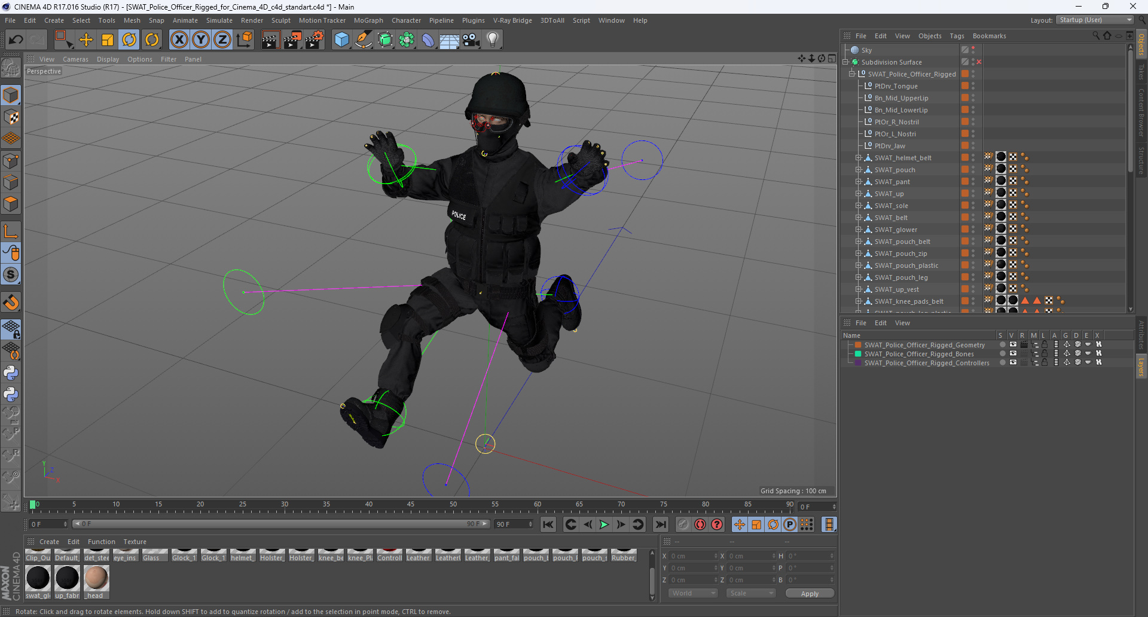Add a Cube primitive object
1148x617 pixels.
pyautogui.click(x=341, y=40)
